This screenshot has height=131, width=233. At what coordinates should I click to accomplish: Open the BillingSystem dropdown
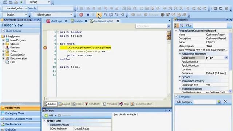pos(71,15)
